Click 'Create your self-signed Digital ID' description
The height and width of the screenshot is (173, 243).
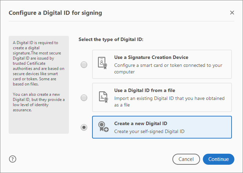pos(149,131)
